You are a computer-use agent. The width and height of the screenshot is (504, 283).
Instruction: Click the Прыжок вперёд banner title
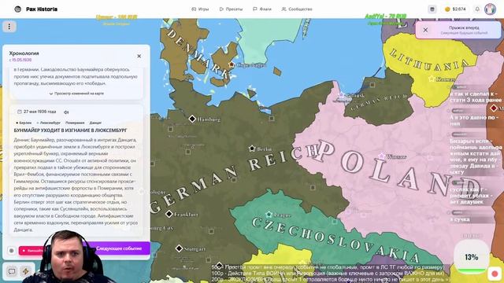click(x=464, y=28)
